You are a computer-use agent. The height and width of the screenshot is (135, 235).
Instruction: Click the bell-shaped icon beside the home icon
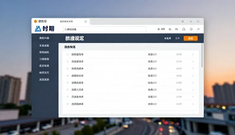(191, 29)
